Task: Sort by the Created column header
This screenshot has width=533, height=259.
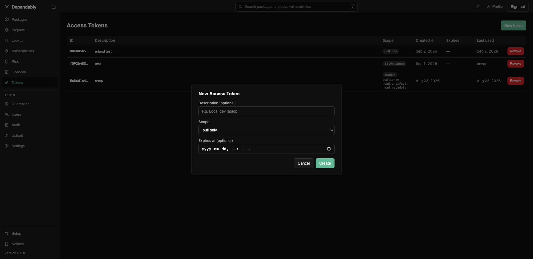Action: [x=424, y=40]
